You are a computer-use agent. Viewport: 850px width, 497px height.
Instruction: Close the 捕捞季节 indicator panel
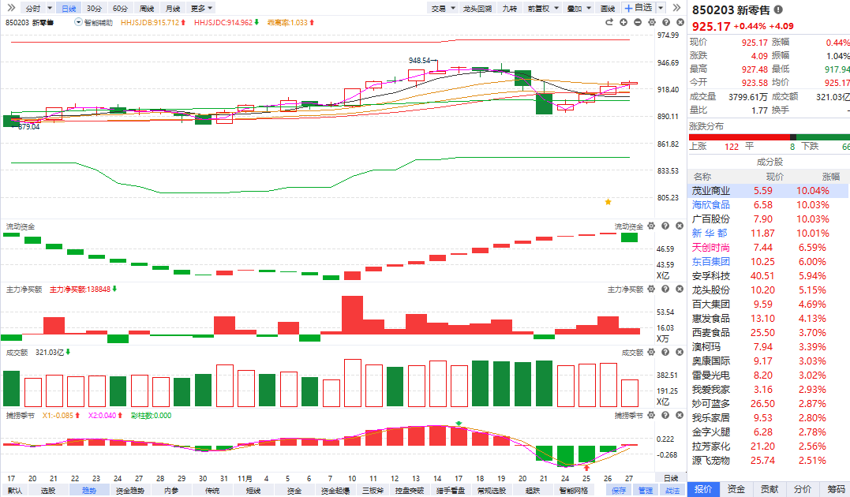pos(680,415)
